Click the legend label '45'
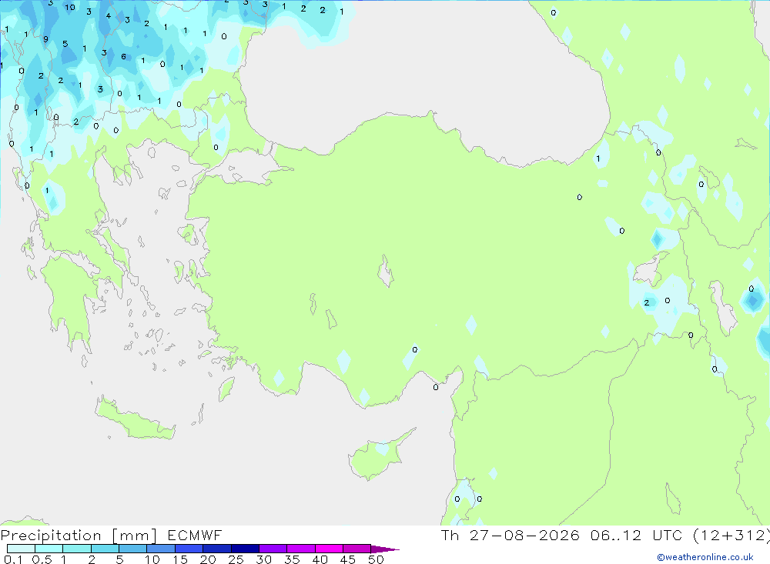Screen dimensions: 770x564 (348, 559)
